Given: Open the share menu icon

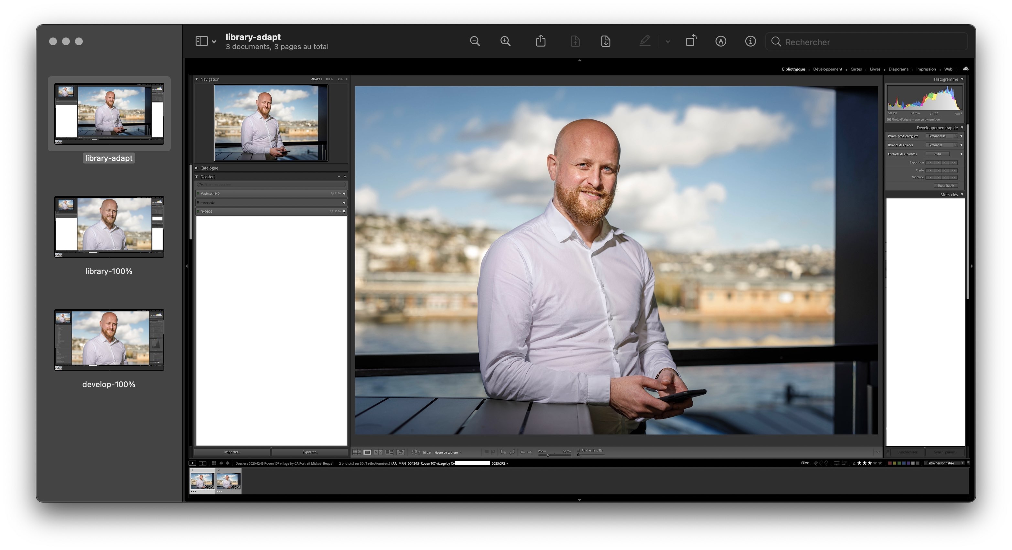Looking at the screenshot, I should (x=541, y=41).
